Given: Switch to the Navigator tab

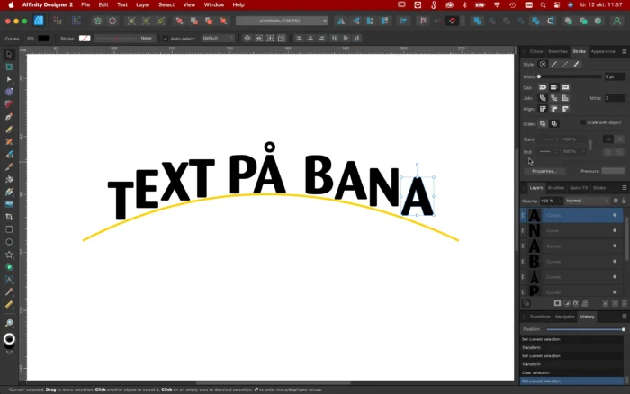Looking at the screenshot, I should (564, 317).
